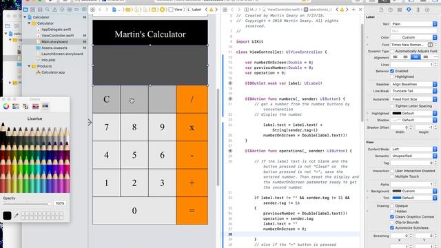Click the current black color well
Viewport: 441px width, 248px height.
[x=7, y=216]
